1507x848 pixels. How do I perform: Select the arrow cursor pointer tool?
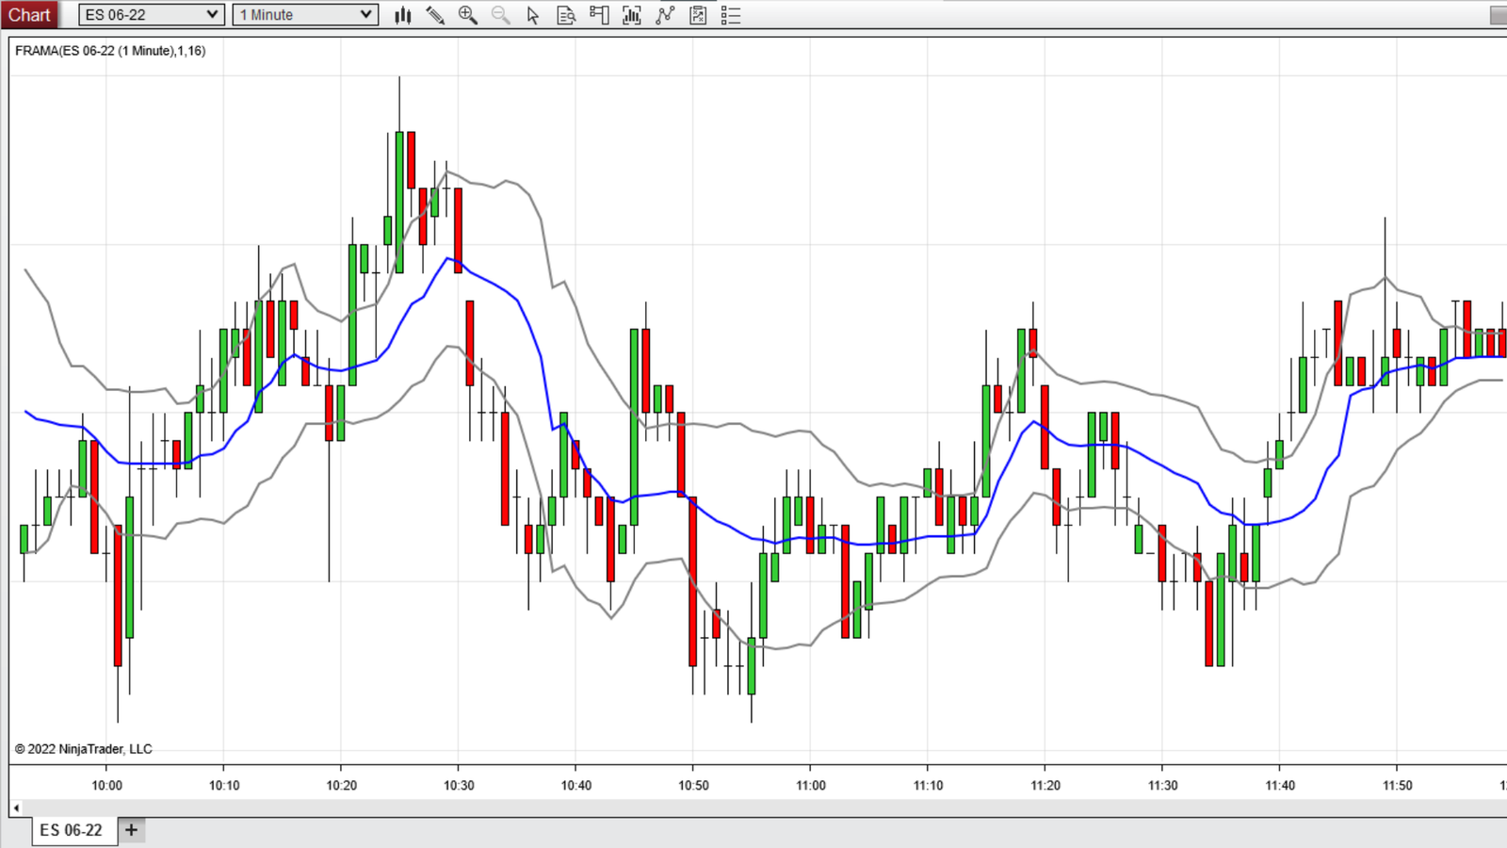click(x=533, y=15)
